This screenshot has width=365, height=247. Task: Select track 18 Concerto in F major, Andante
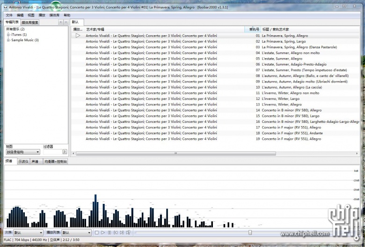[x=216, y=133]
